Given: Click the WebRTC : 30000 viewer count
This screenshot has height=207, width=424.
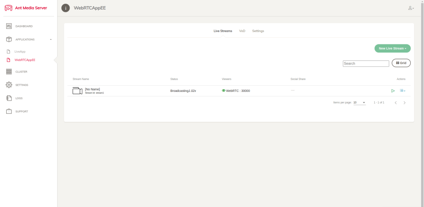Looking at the screenshot, I should click(x=238, y=91).
